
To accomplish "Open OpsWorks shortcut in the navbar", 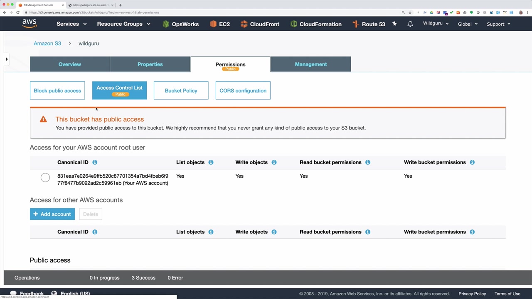I will tap(180, 24).
